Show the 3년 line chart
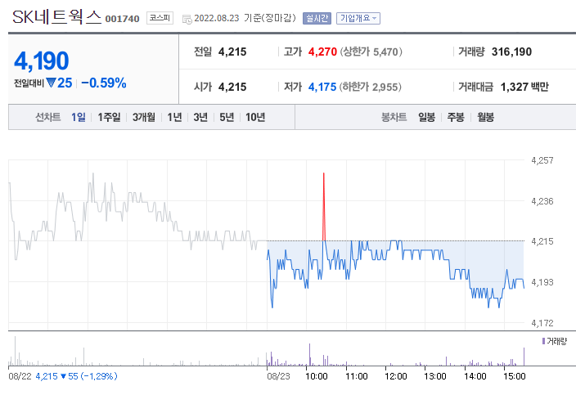The height and width of the screenshot is (395, 576). (200, 117)
